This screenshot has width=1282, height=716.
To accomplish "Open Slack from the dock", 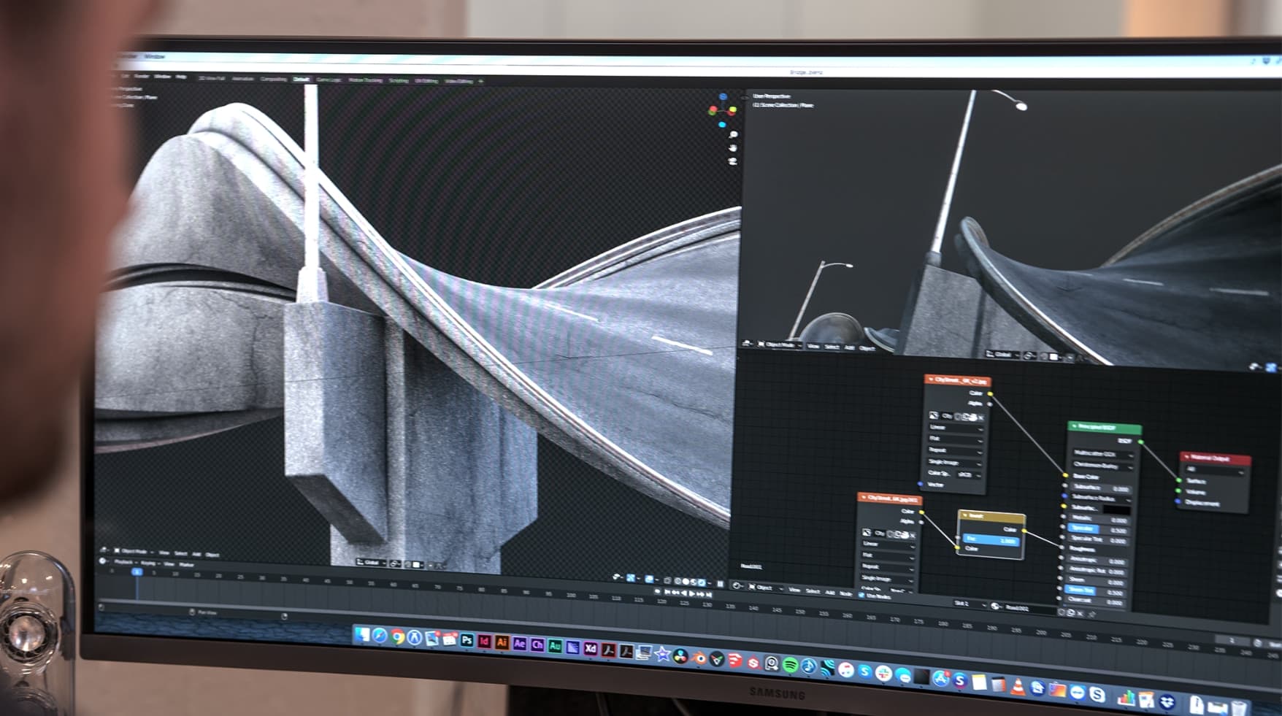I will tap(883, 672).
